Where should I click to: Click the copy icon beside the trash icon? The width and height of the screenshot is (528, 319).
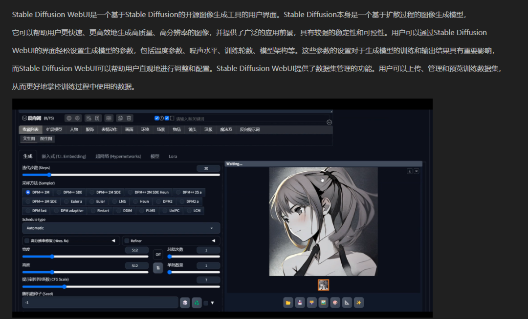pyautogui.click(x=120, y=118)
